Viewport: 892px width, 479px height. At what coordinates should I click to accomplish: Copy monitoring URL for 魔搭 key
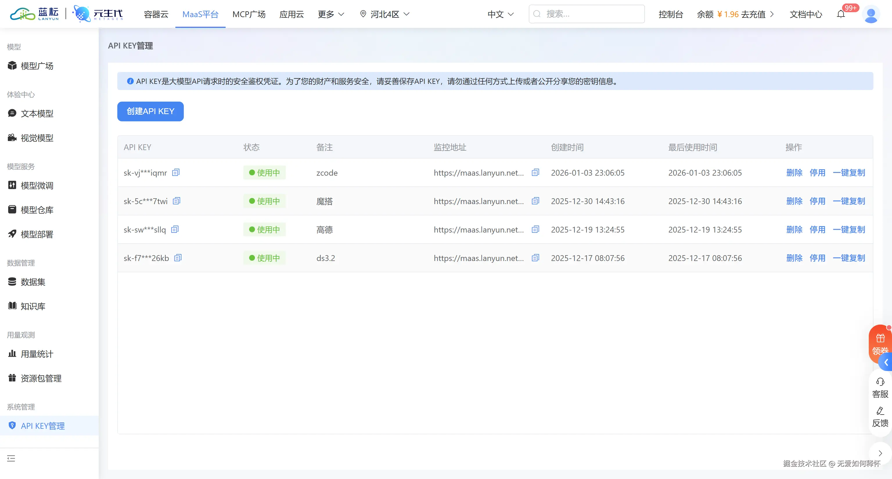coord(535,201)
